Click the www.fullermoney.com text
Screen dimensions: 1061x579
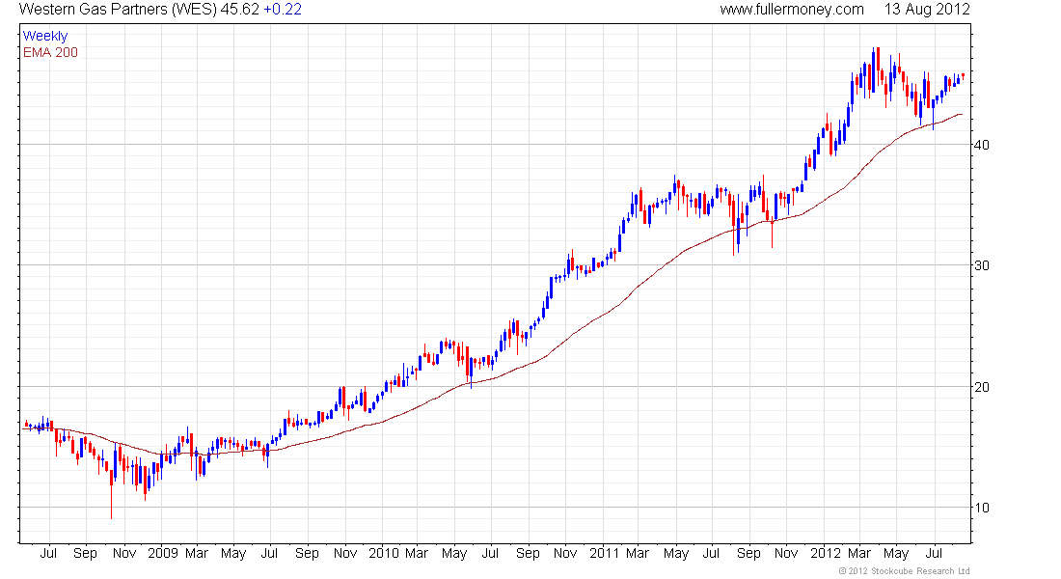pyautogui.click(x=792, y=10)
